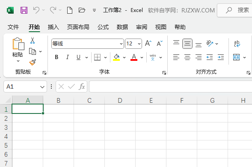
Task: Select the Format Painter brush
Action: 33,62
